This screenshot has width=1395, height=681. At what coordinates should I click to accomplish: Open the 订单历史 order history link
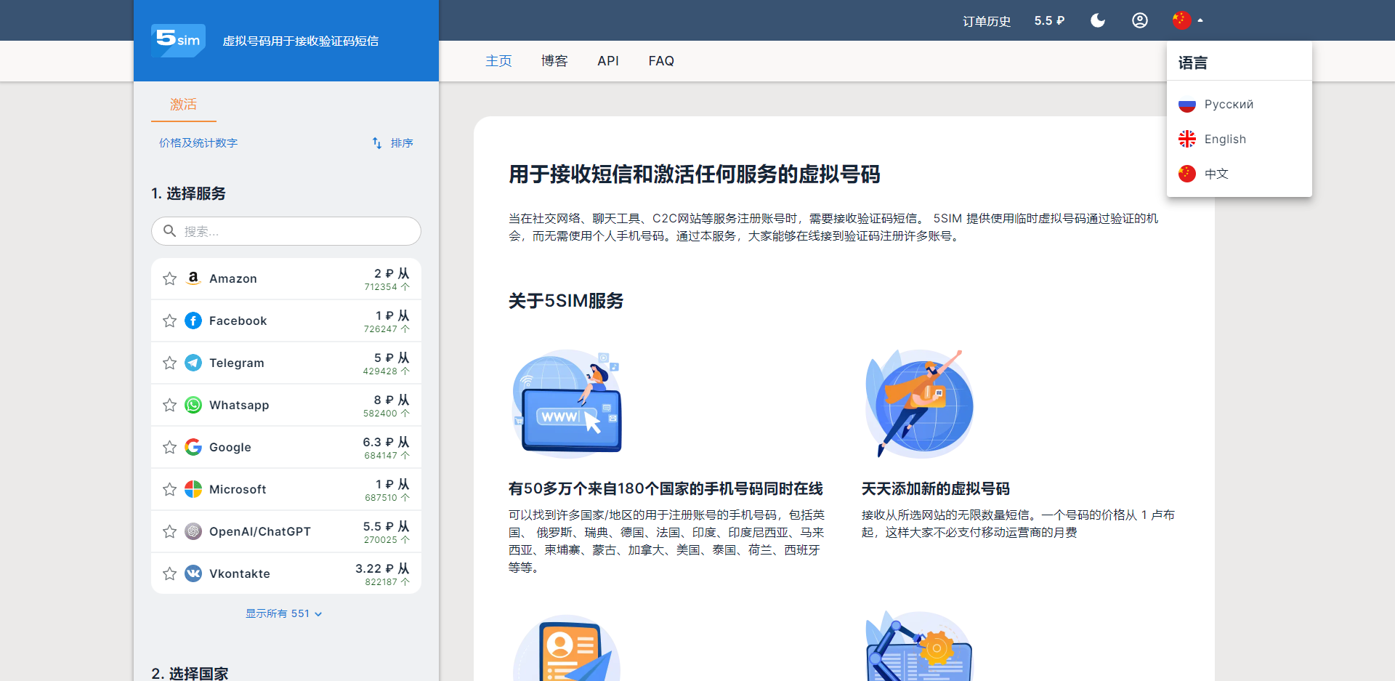986,21
